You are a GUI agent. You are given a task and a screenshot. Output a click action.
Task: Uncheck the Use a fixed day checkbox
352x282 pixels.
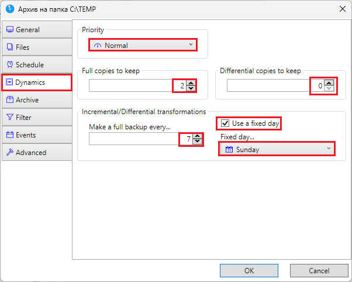(225, 123)
